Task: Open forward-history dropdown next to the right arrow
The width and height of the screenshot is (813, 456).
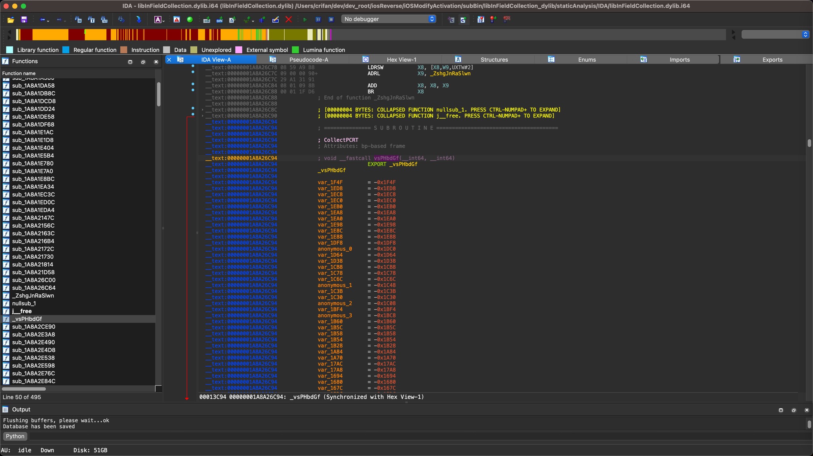Action: tap(65, 20)
